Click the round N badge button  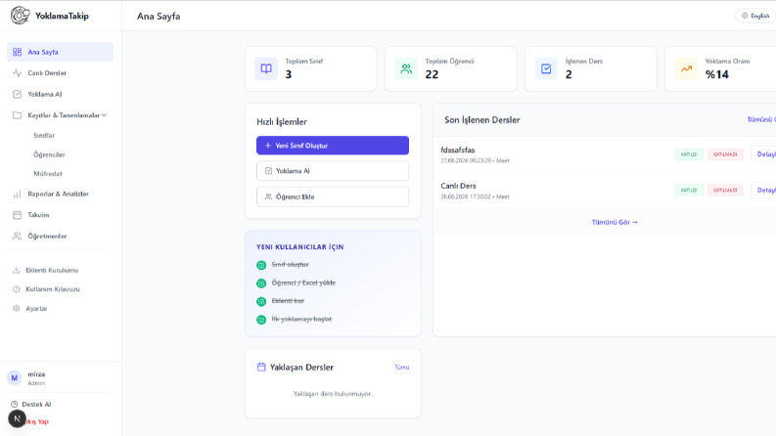(17, 418)
